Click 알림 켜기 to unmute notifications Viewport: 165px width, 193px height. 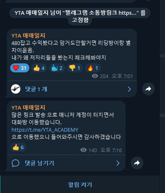click(80, 185)
